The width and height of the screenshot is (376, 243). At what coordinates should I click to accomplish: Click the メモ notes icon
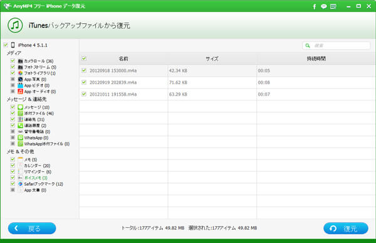point(21,159)
